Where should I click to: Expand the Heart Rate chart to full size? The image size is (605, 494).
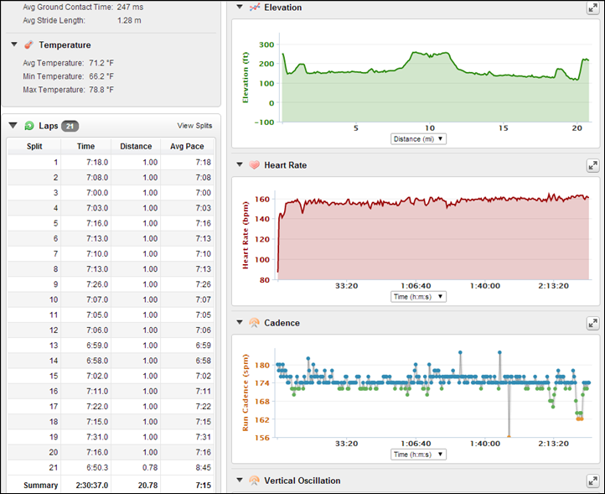(x=592, y=166)
